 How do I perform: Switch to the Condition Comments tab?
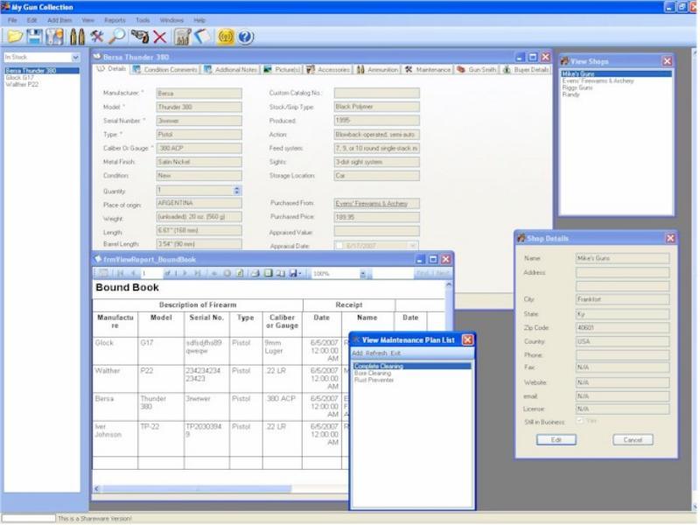coord(165,70)
